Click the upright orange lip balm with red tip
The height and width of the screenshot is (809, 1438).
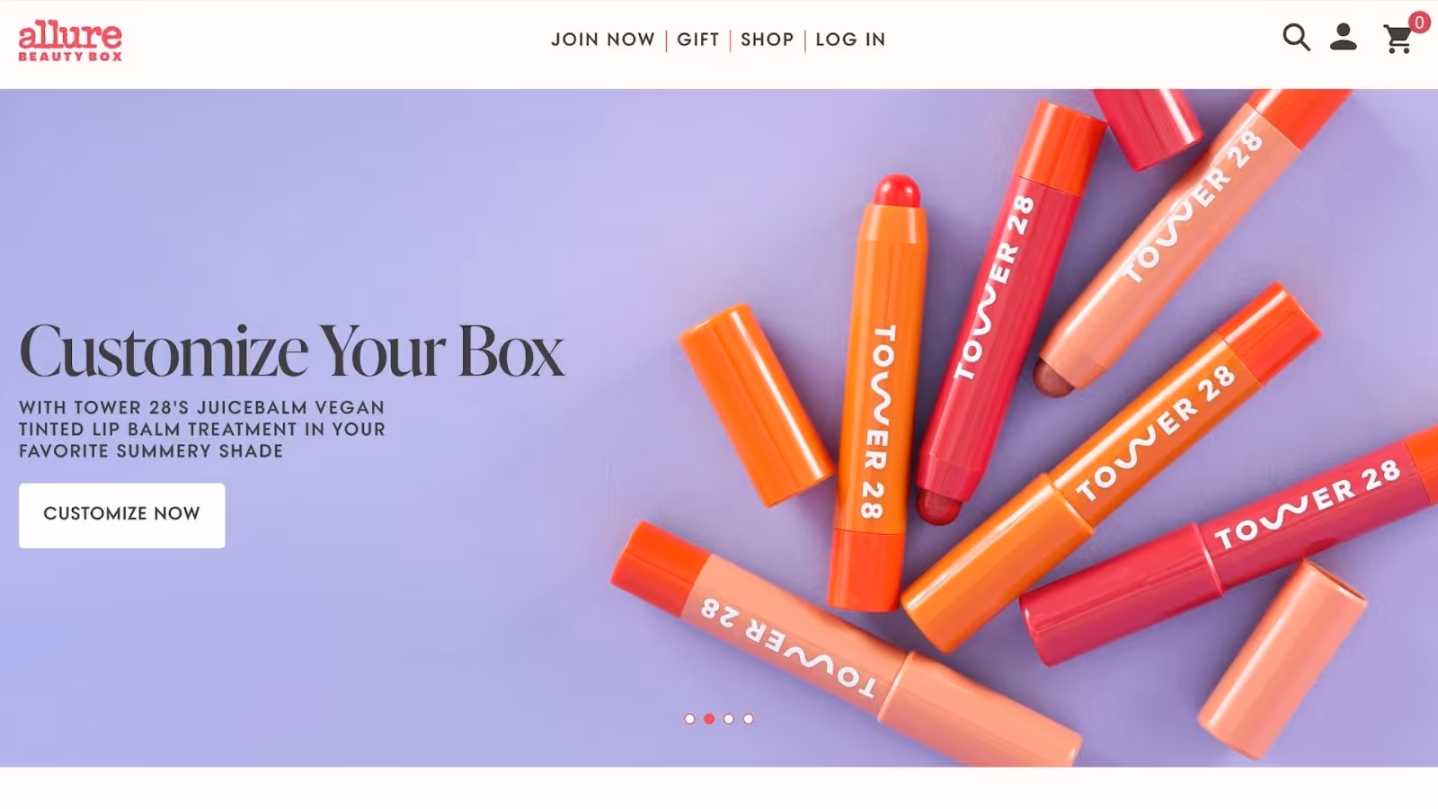876,394
